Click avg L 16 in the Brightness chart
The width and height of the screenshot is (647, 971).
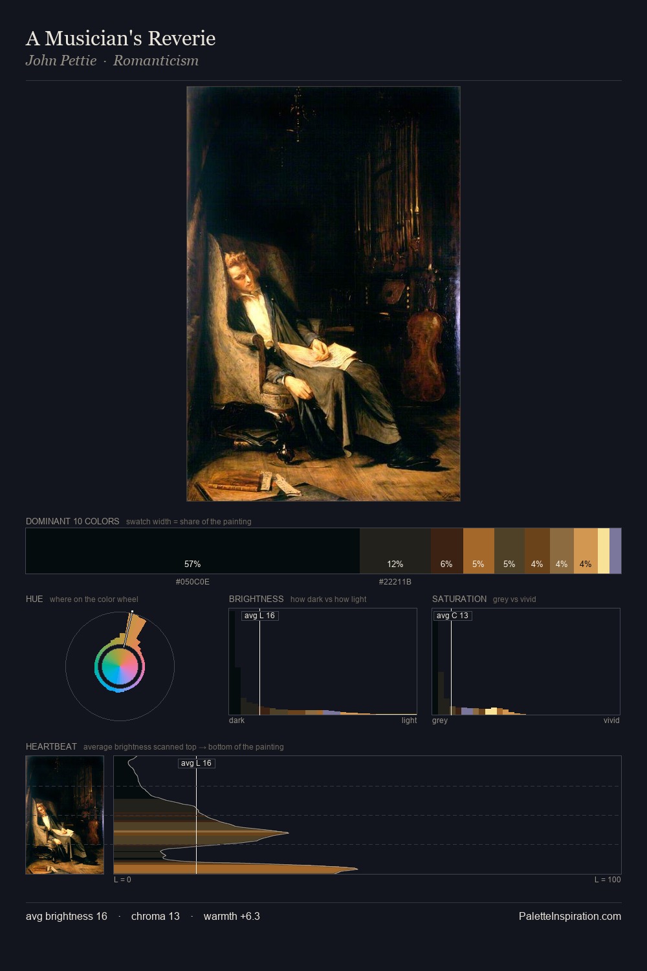coord(259,616)
